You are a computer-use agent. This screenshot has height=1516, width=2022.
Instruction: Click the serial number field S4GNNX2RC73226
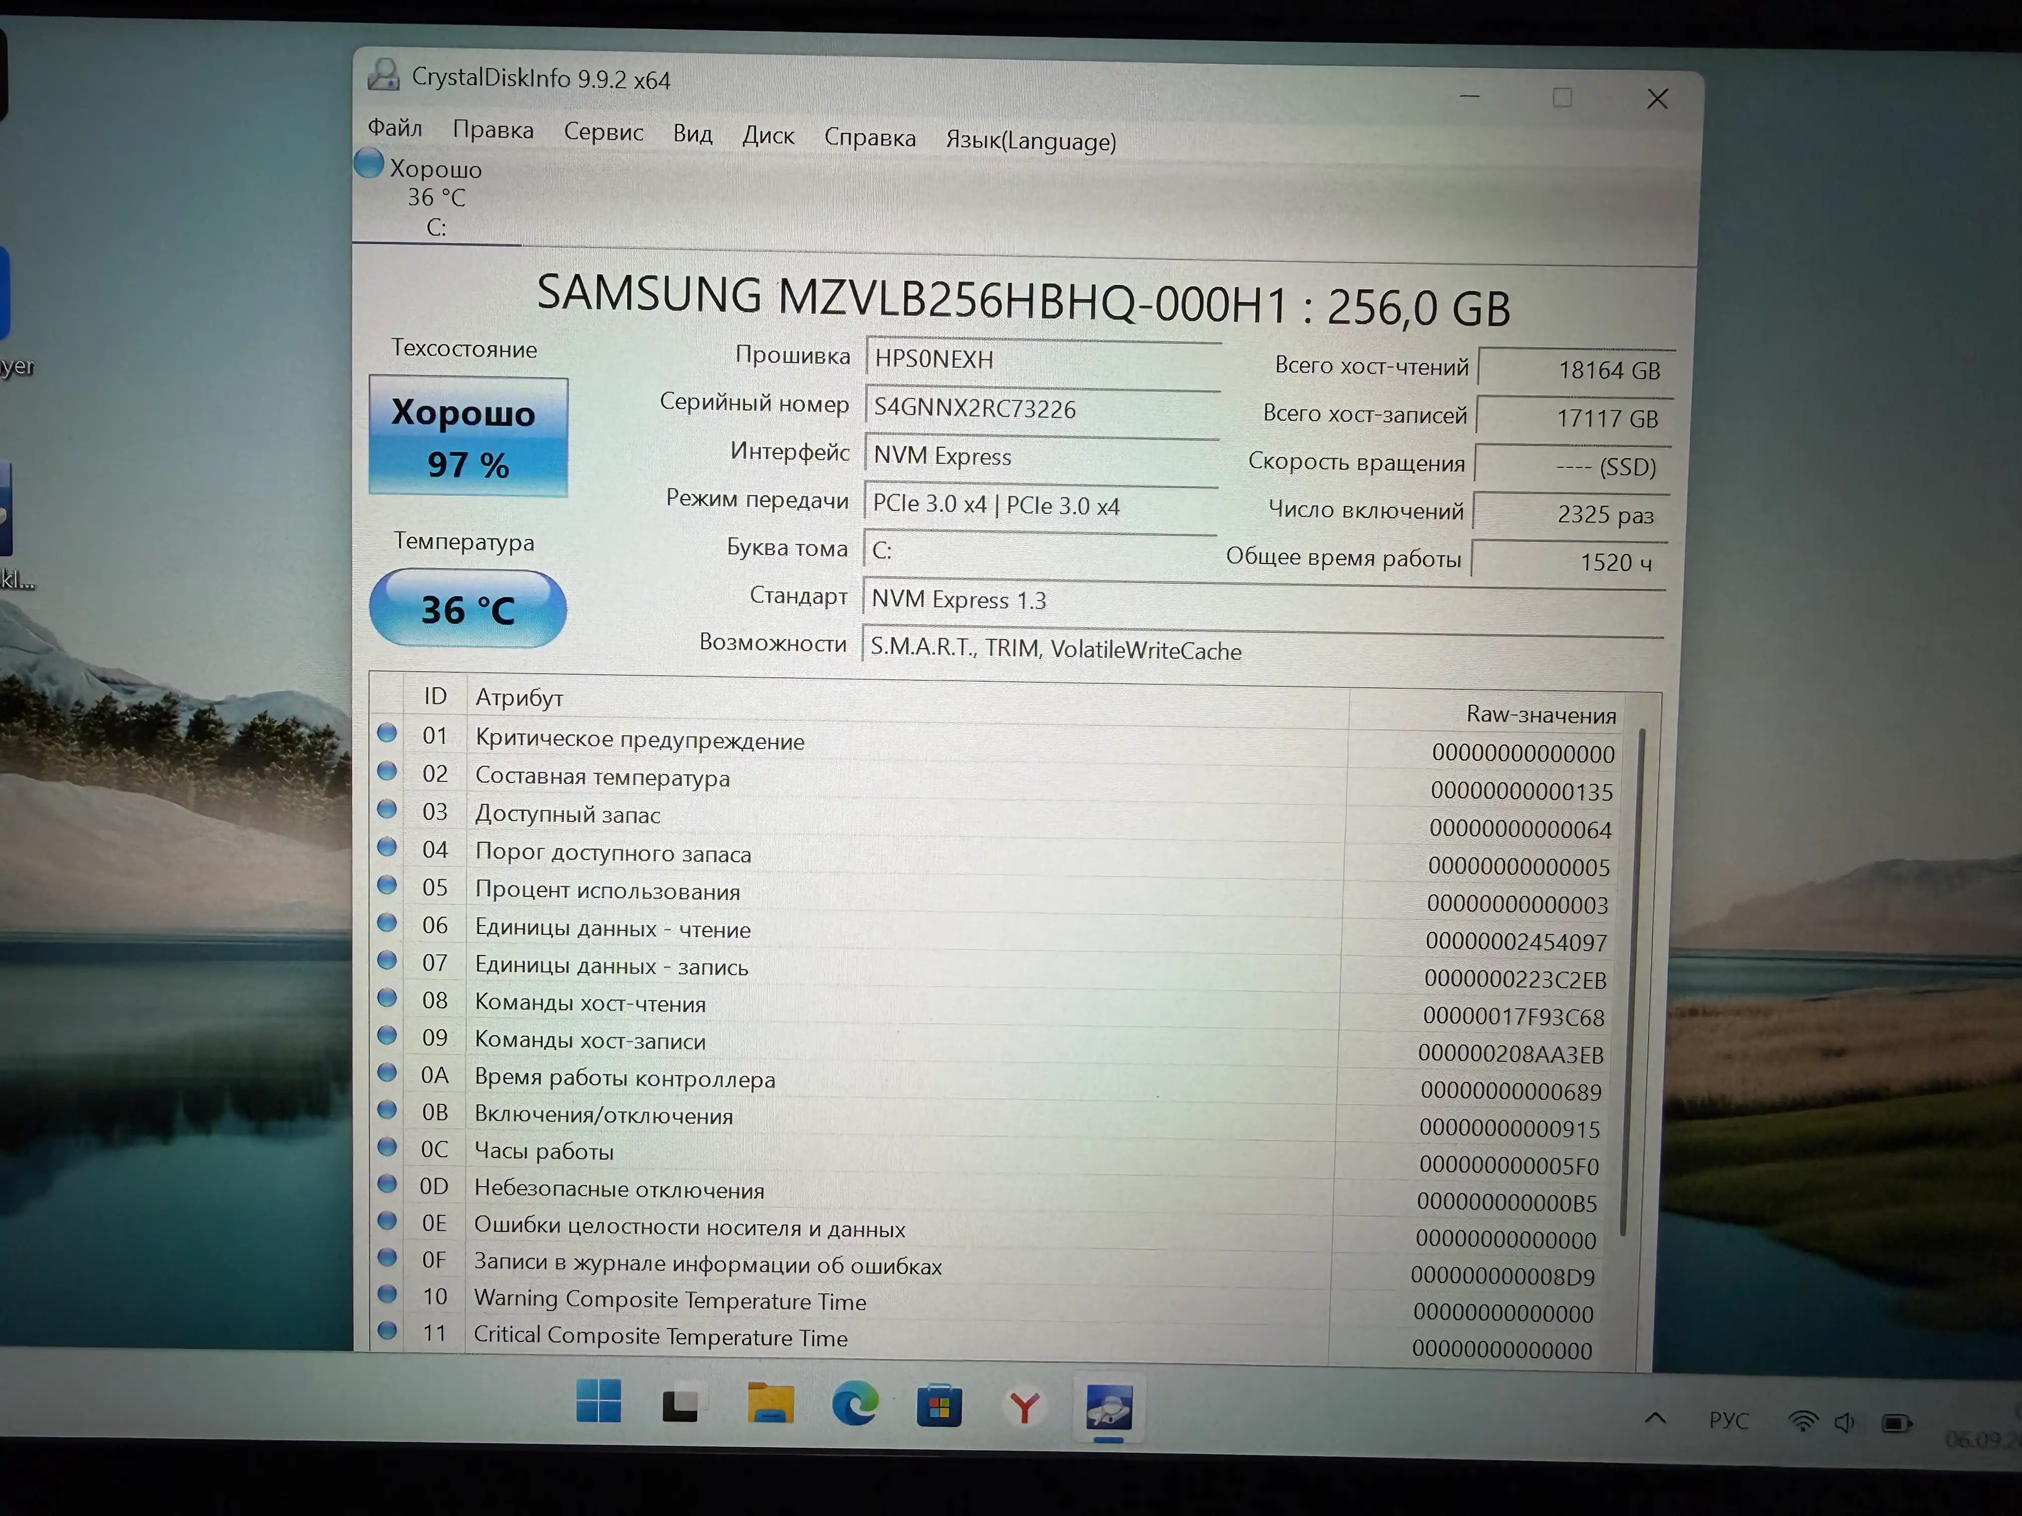coord(1041,408)
